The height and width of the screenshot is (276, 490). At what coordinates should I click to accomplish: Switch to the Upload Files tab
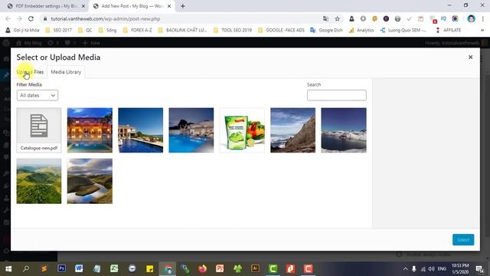[30, 72]
